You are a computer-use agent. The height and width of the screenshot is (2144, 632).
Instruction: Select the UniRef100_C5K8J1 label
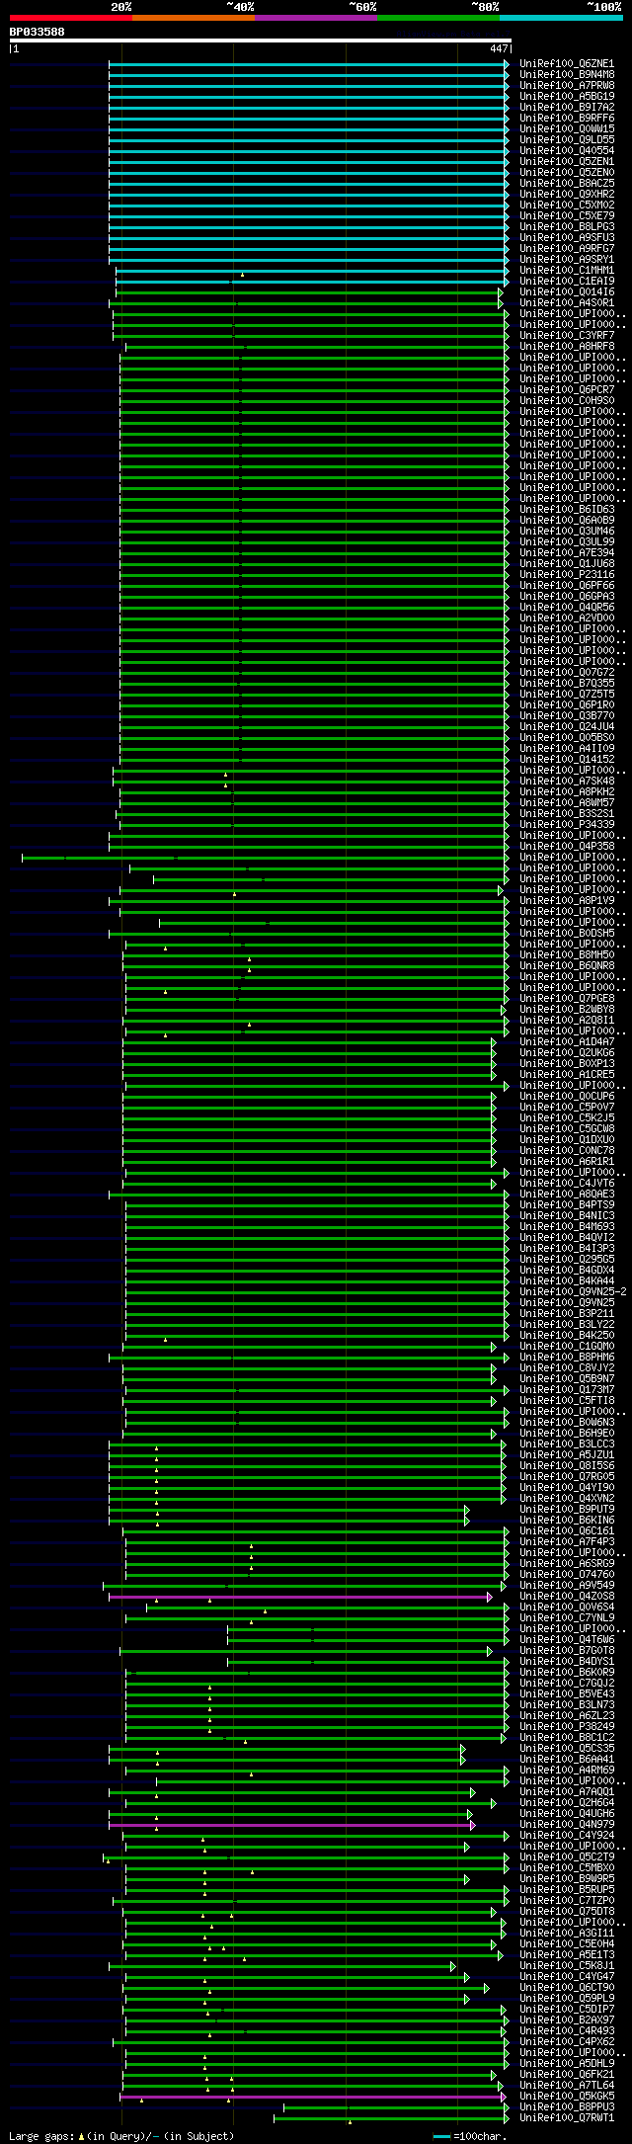[x=567, y=1966]
